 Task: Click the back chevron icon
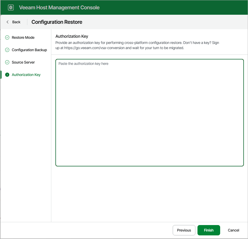7,22
